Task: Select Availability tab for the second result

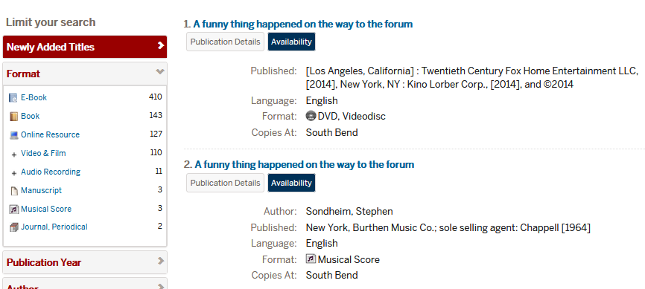Action: 291,183
